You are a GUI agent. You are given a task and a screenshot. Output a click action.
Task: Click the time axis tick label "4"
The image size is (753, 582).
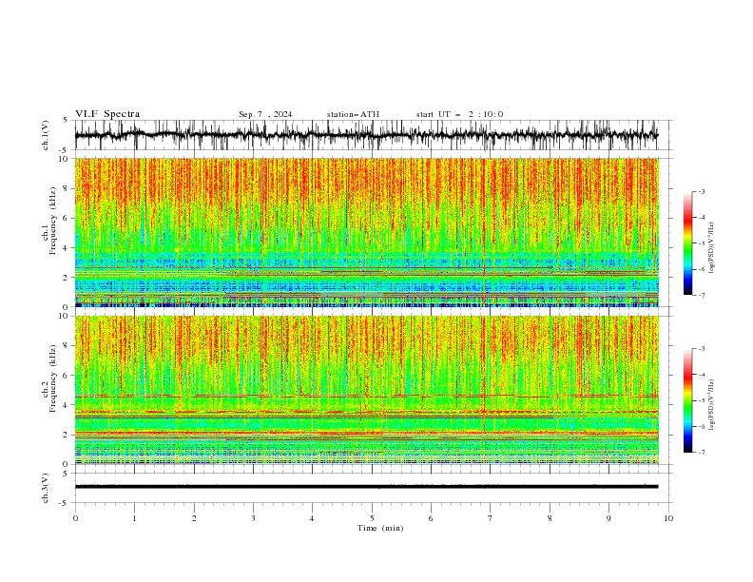(x=312, y=518)
